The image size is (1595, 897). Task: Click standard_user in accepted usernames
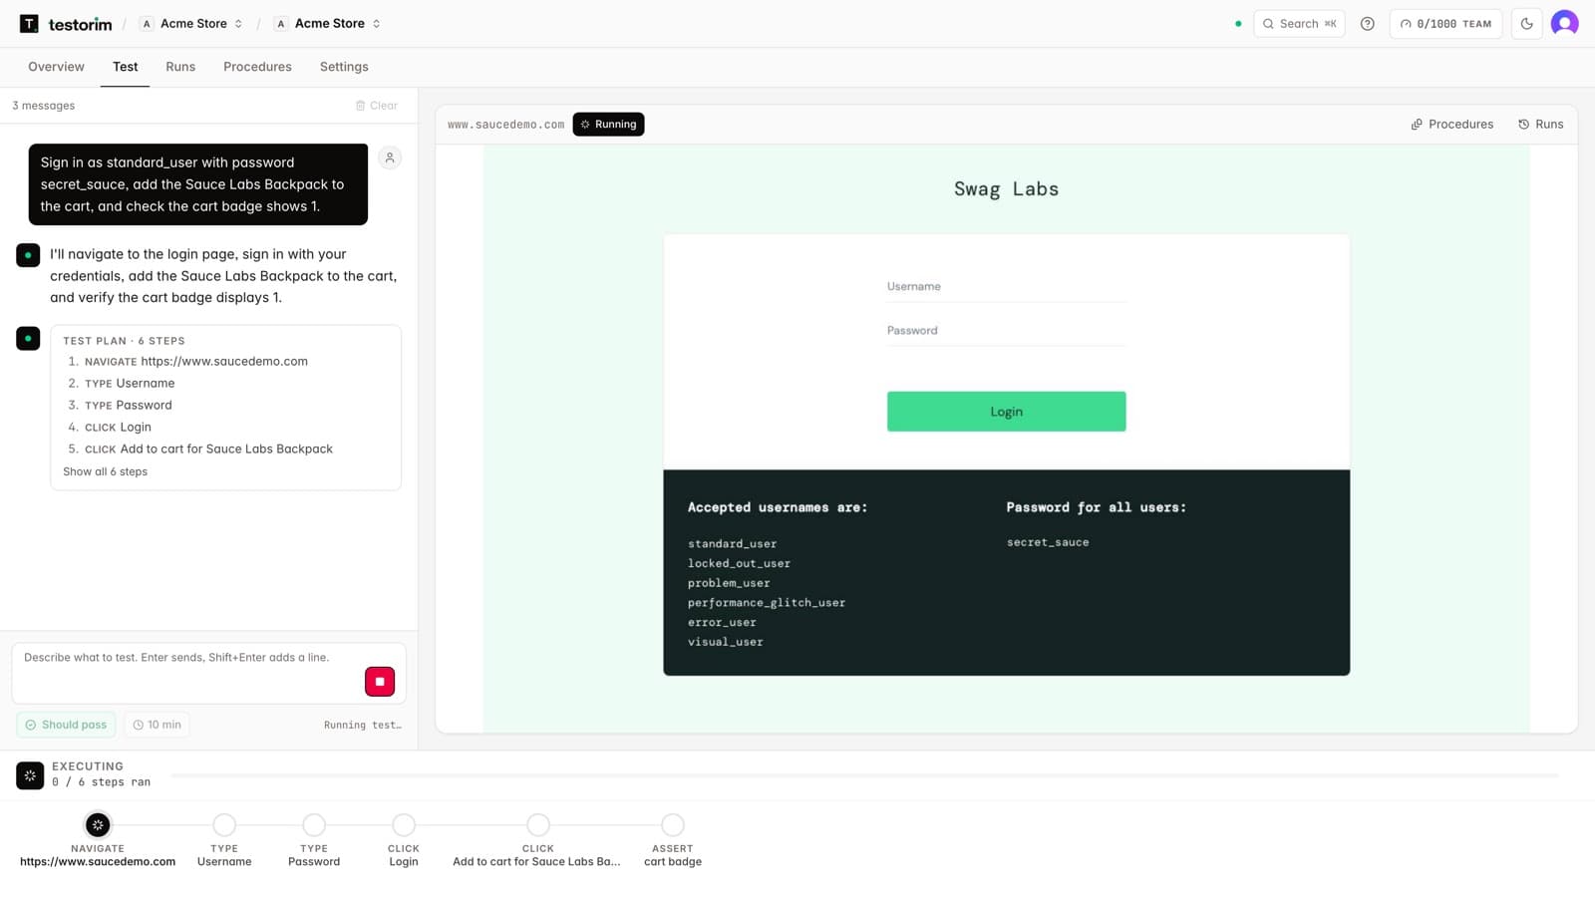click(732, 544)
